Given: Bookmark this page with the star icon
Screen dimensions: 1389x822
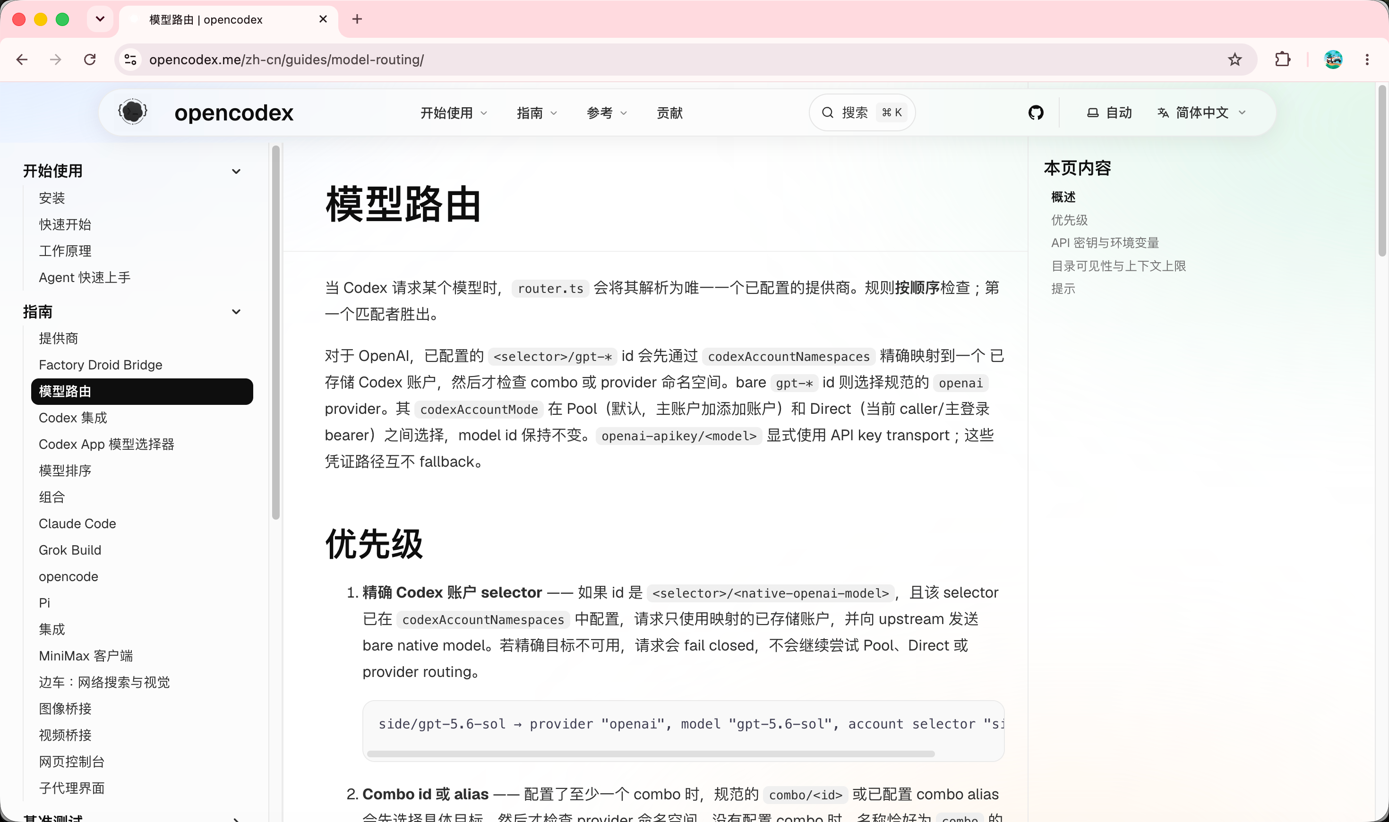Looking at the screenshot, I should point(1235,59).
